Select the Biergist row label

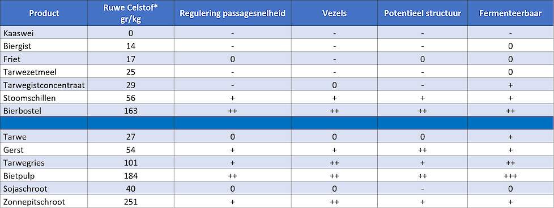(44, 45)
